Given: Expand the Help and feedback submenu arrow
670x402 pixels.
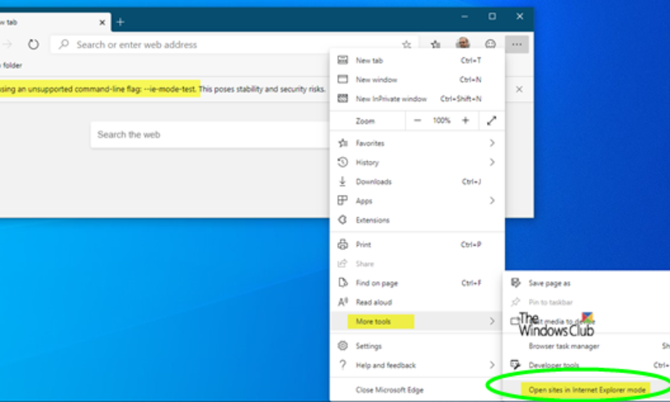Looking at the screenshot, I should (492, 365).
